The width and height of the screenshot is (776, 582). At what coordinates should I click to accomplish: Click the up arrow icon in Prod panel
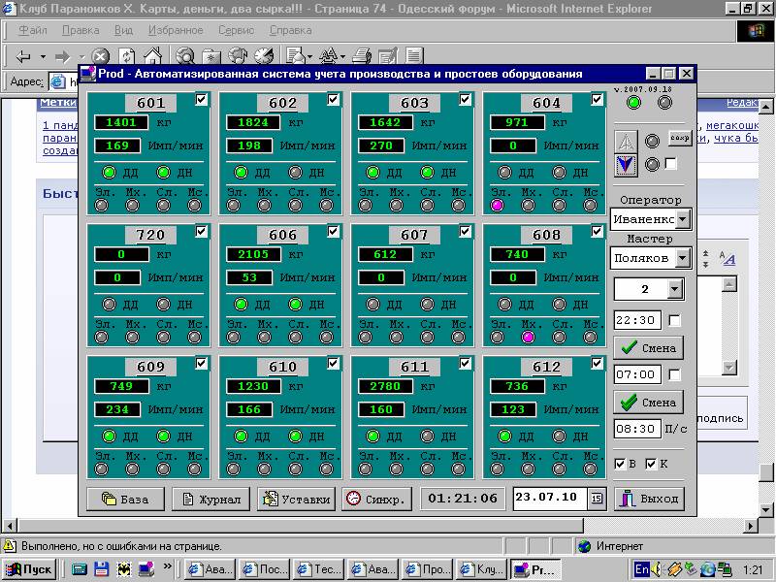[x=626, y=142]
